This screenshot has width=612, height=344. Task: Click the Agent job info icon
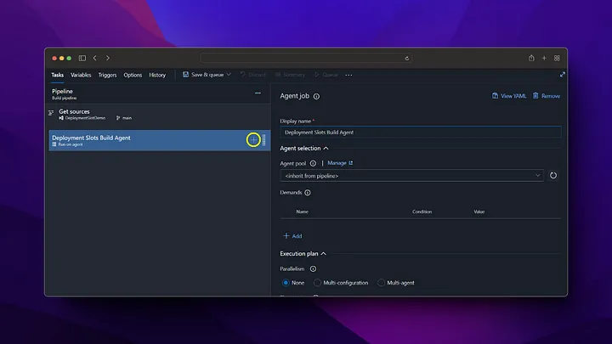click(316, 96)
